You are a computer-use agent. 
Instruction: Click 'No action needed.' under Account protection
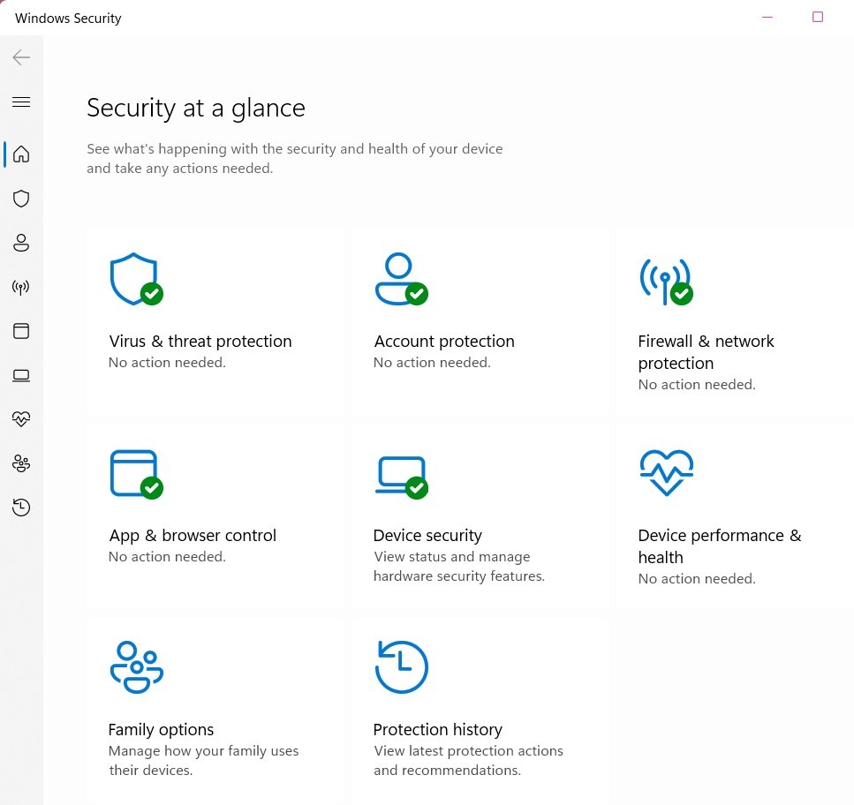[432, 363]
